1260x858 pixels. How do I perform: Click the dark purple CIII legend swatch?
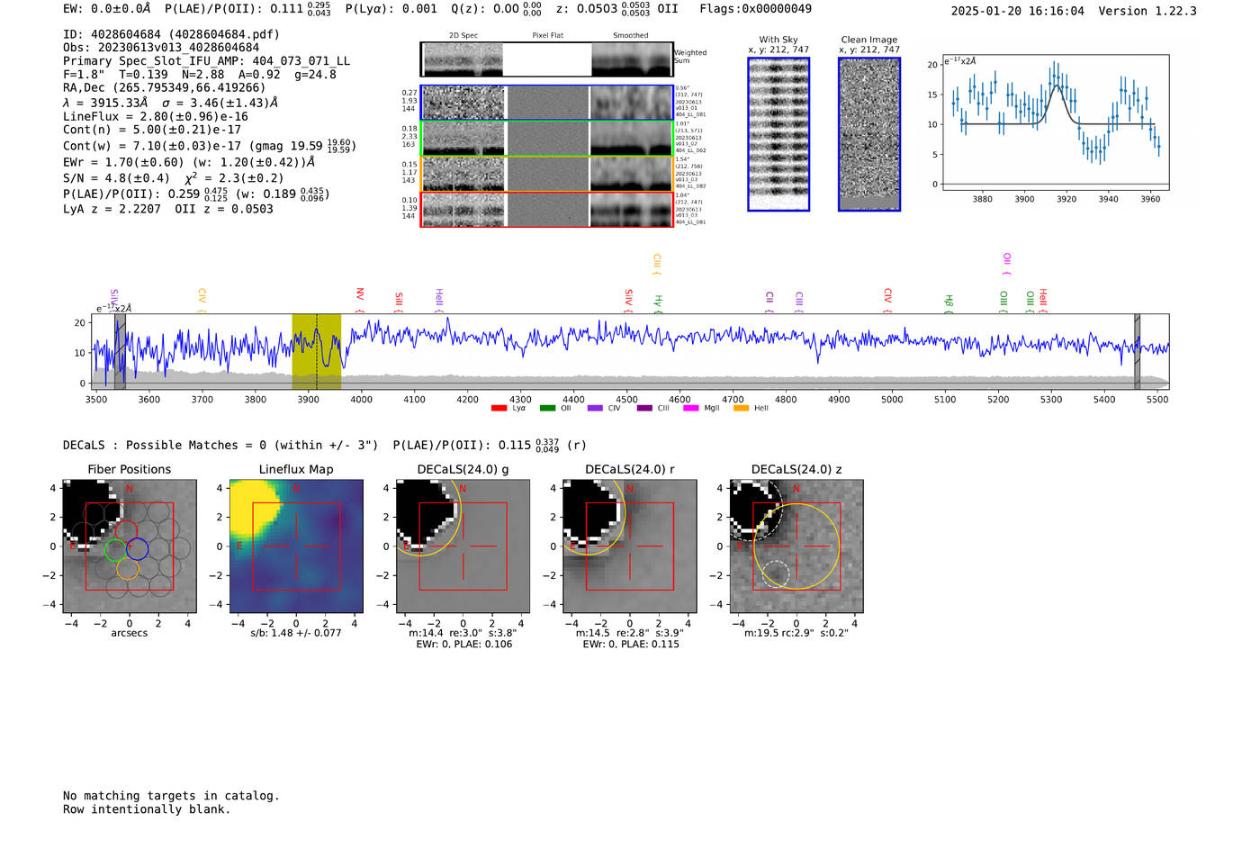tap(644, 409)
